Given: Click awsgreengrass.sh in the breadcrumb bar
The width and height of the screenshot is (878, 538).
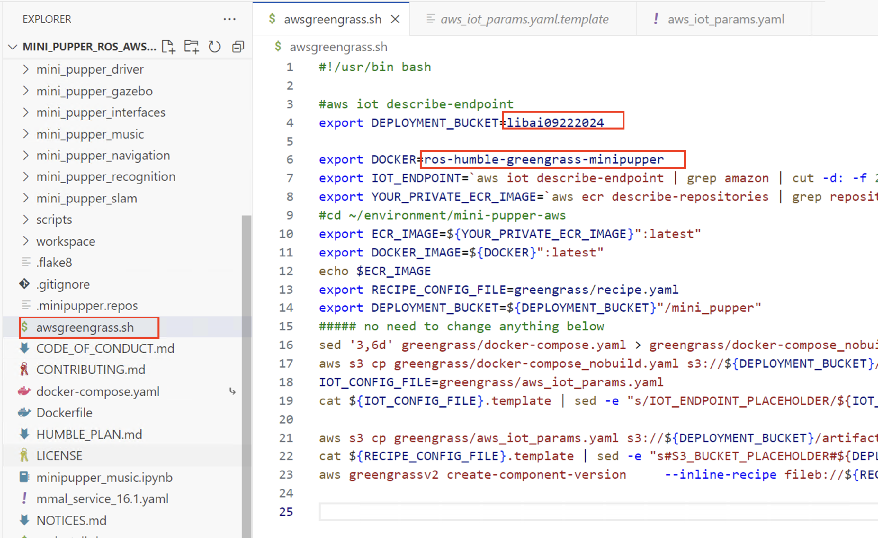Looking at the screenshot, I should pos(338,47).
